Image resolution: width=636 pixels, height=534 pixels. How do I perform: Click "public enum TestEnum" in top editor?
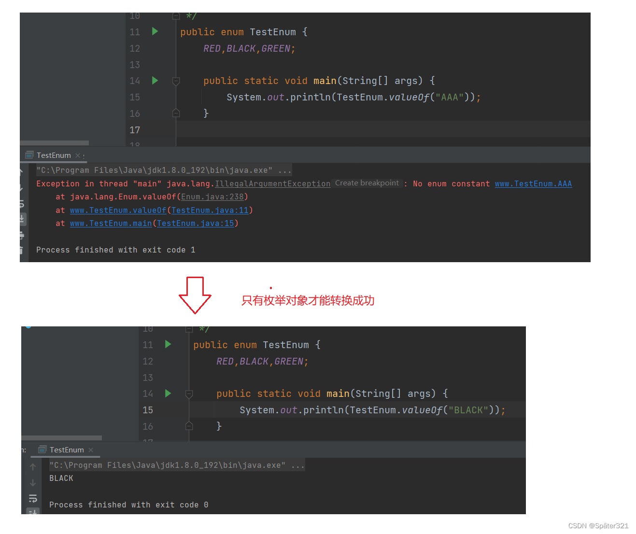click(238, 32)
